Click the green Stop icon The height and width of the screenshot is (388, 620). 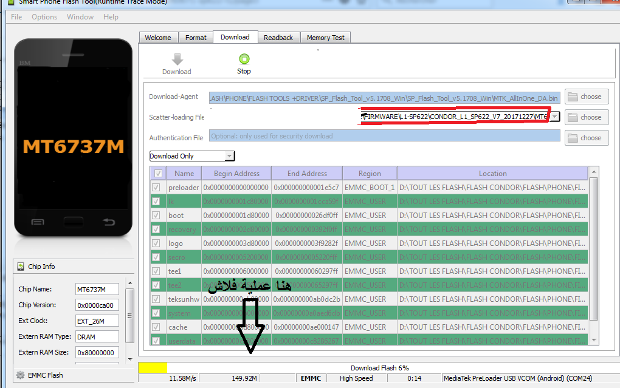(244, 60)
